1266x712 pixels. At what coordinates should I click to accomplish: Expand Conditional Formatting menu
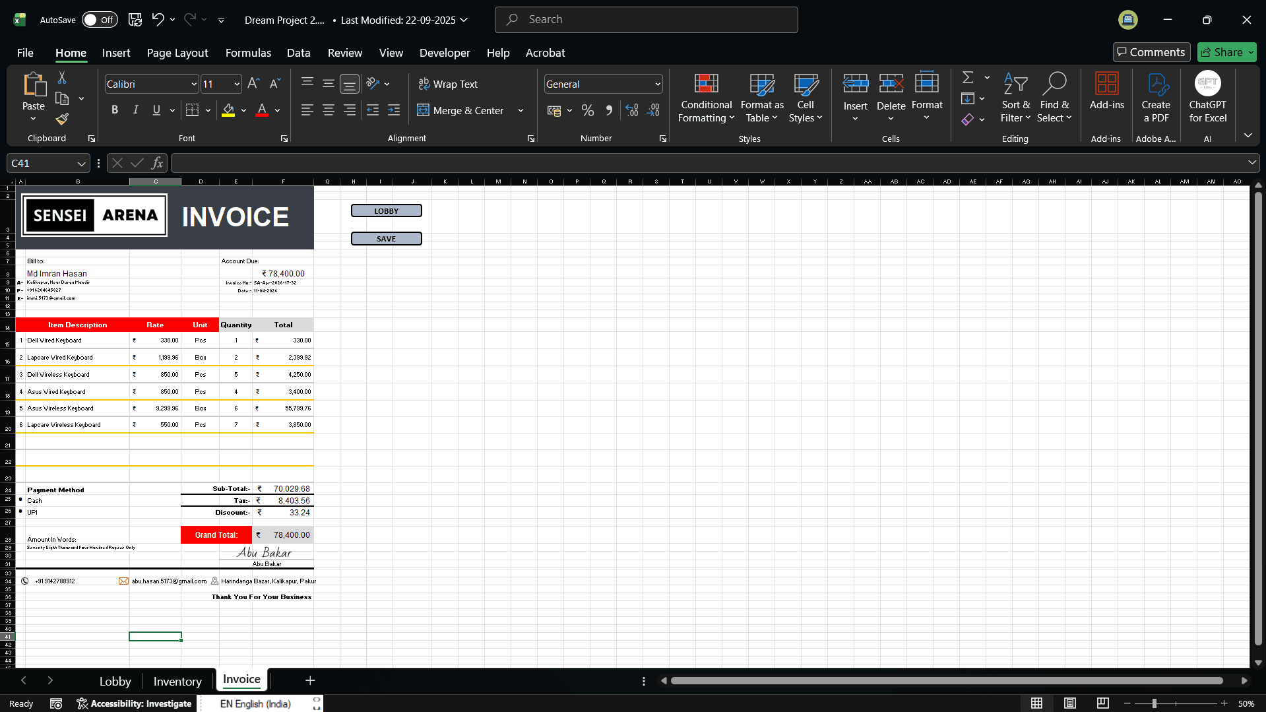[706, 97]
